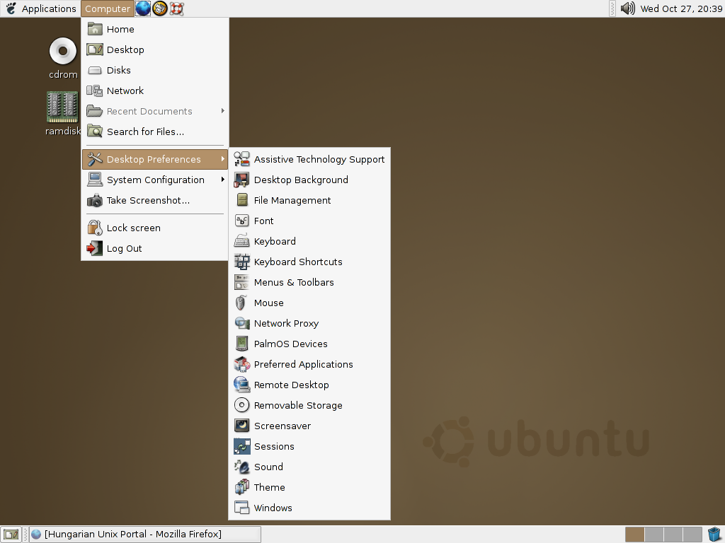Image resolution: width=725 pixels, height=543 pixels.
Task: Select Desktop in the Computer menu
Action: 155,49
